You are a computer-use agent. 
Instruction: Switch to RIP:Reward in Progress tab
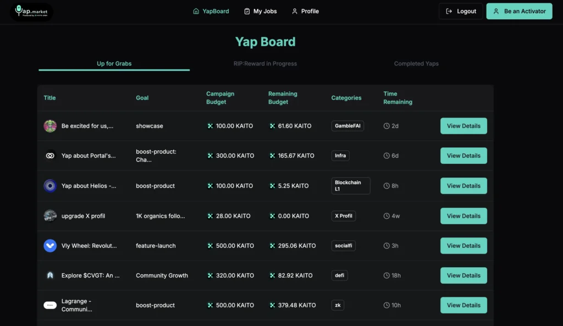click(x=265, y=64)
